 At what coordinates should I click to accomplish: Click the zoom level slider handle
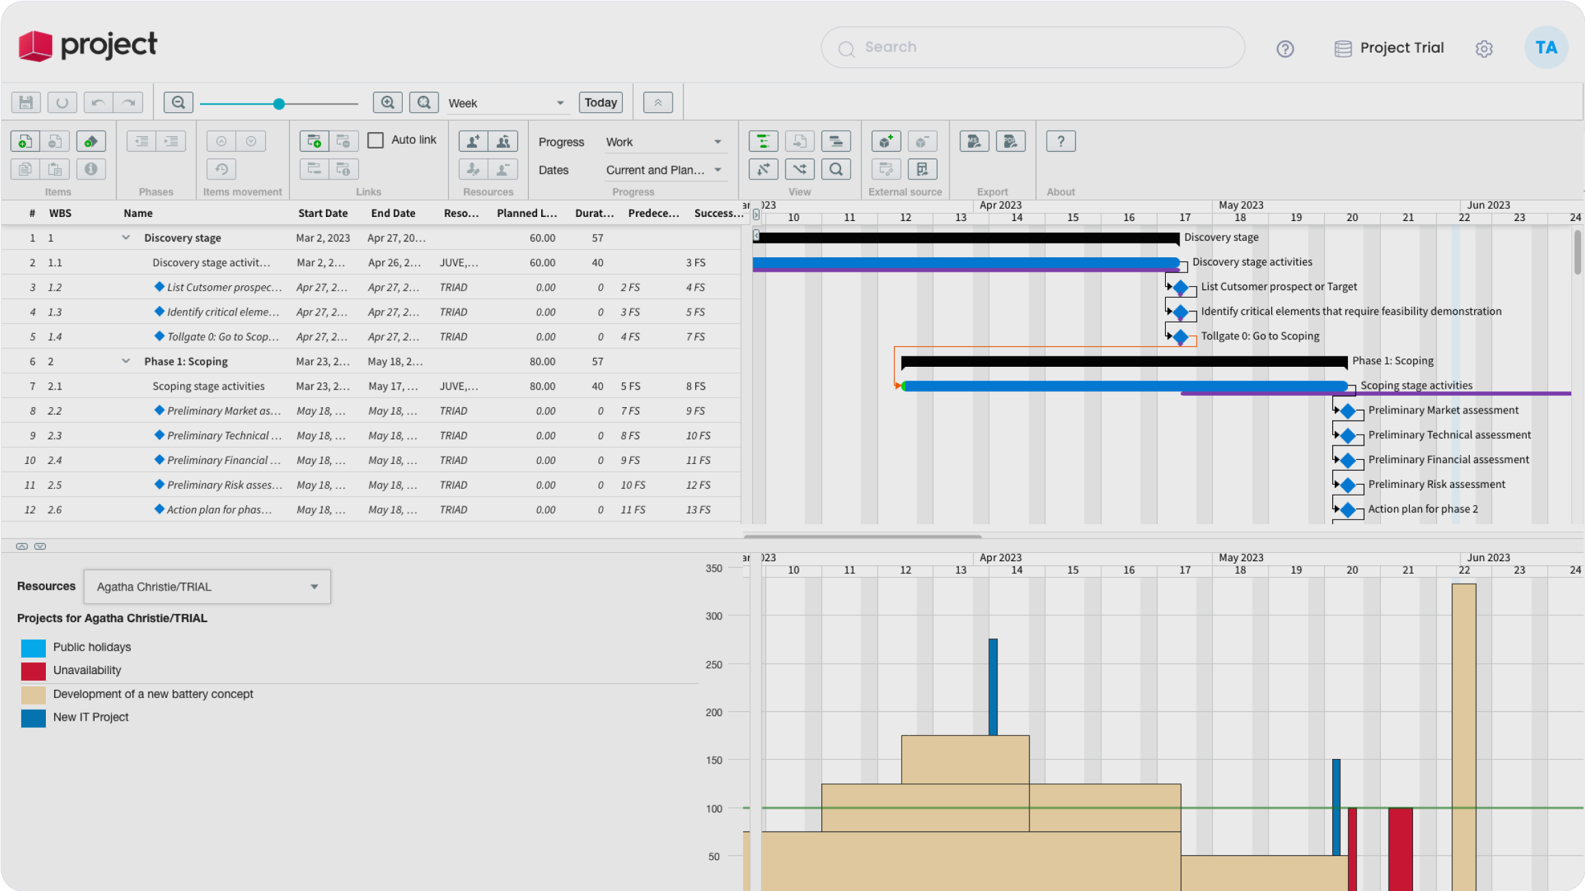tap(279, 104)
